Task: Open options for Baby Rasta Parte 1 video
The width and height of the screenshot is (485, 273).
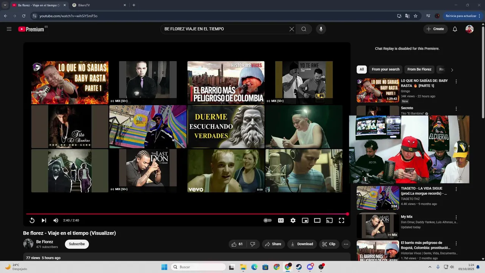Action: (456, 82)
